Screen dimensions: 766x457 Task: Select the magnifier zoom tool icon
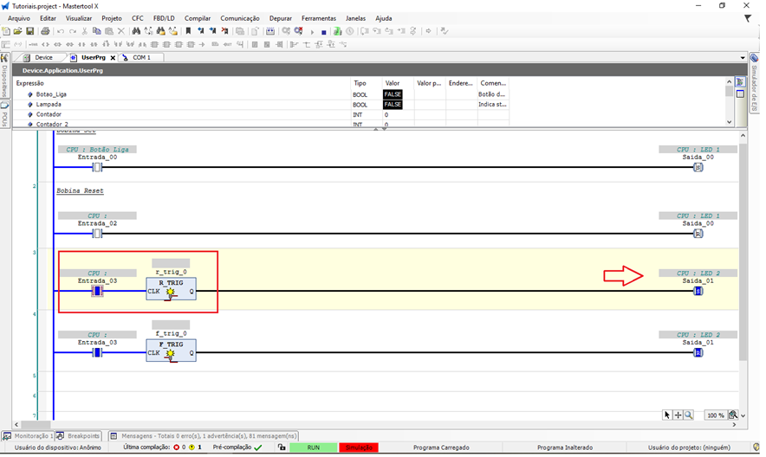[689, 415]
